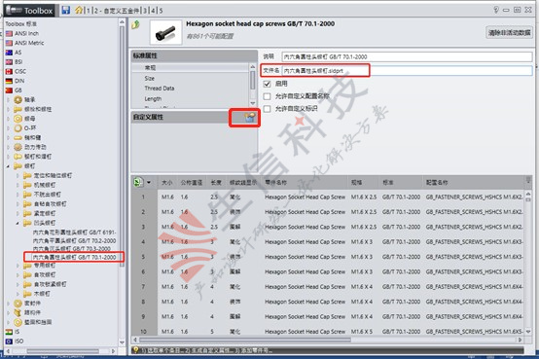Click the 木螺钉 folder icon
Viewport: 539px width, 359px height.
point(27,293)
